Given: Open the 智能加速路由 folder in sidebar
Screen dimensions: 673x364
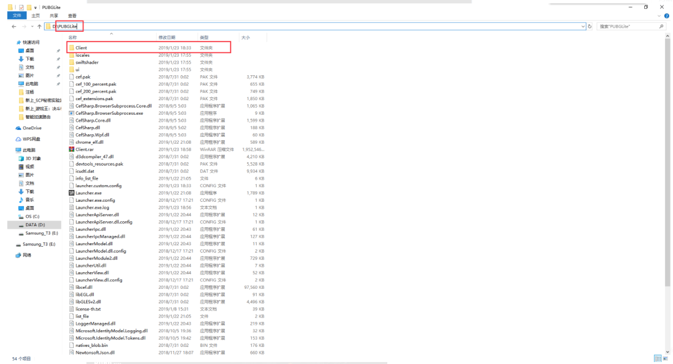Looking at the screenshot, I should click(x=38, y=117).
